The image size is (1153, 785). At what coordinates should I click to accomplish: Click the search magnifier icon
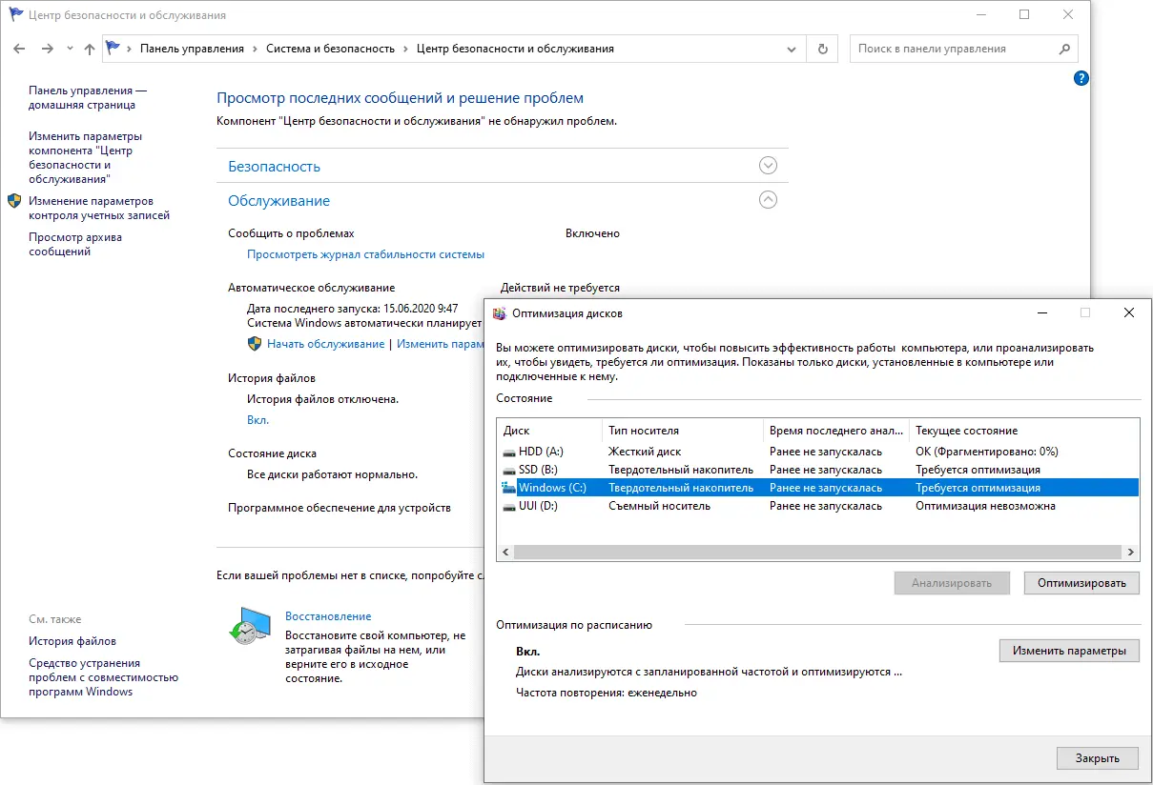[1065, 49]
